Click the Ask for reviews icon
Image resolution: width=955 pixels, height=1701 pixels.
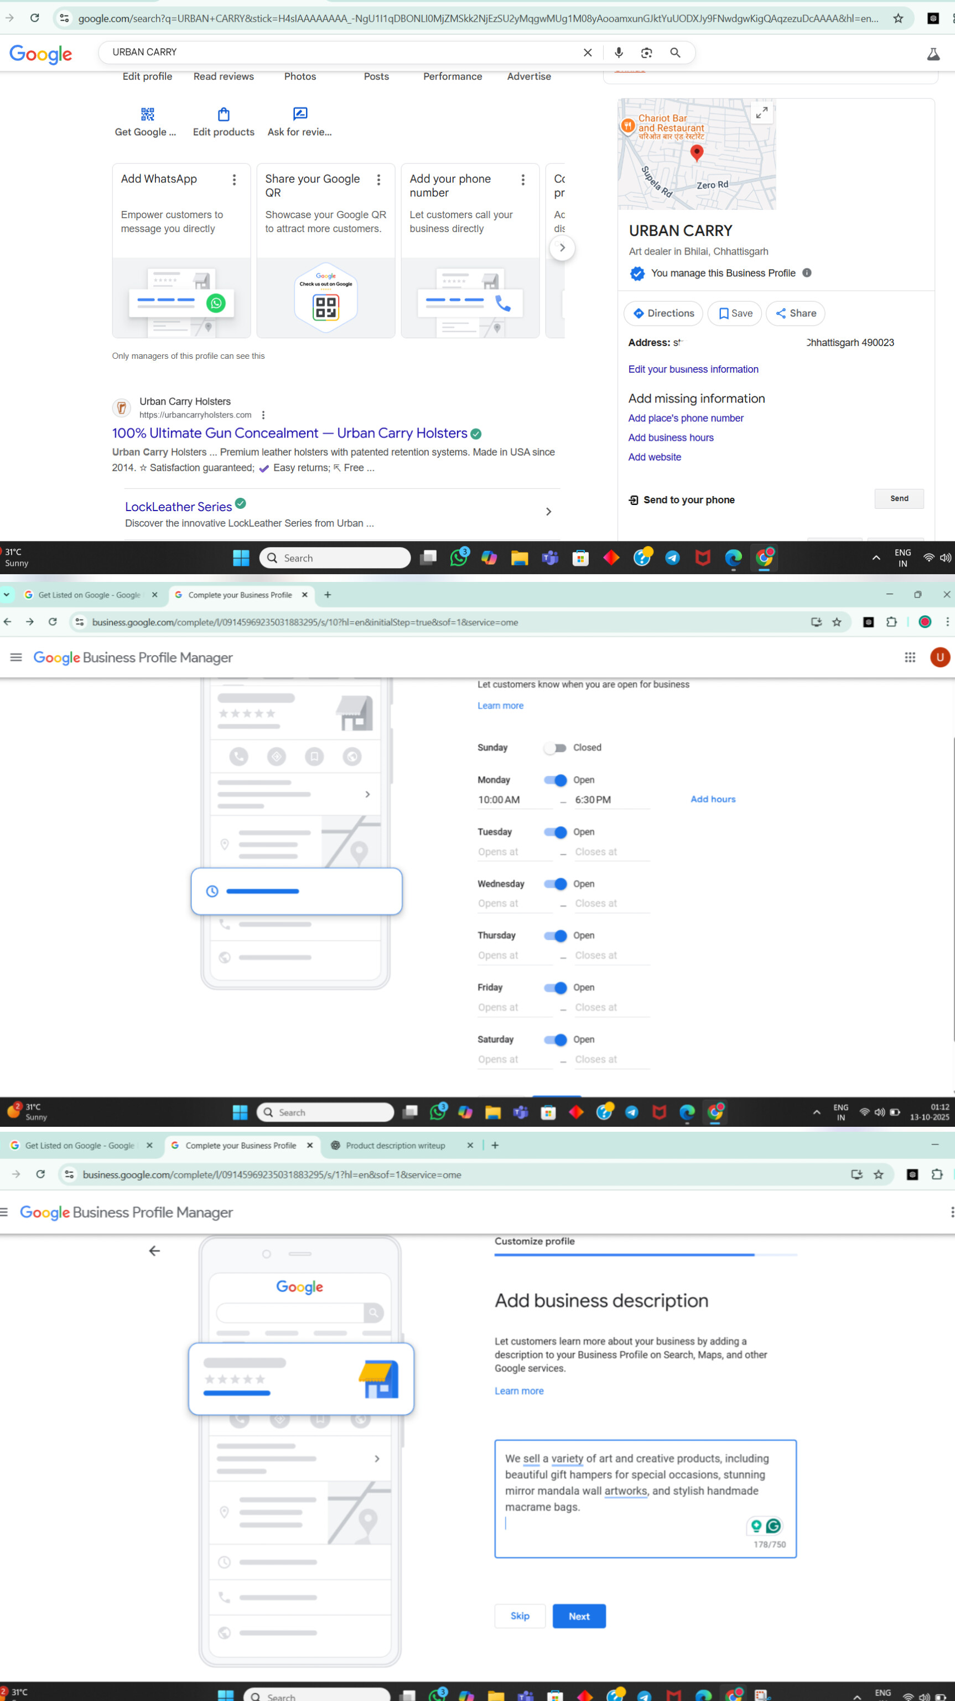click(300, 114)
